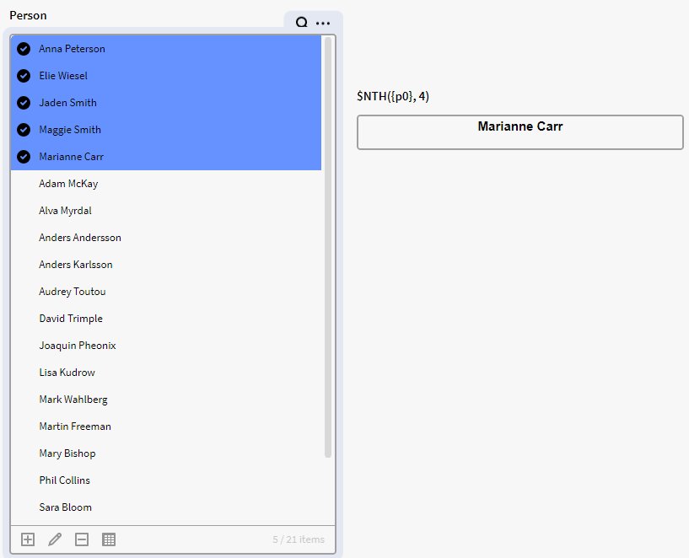
Task: Click the $NTH({p0}, 4) formula label
Action: pyautogui.click(x=393, y=96)
